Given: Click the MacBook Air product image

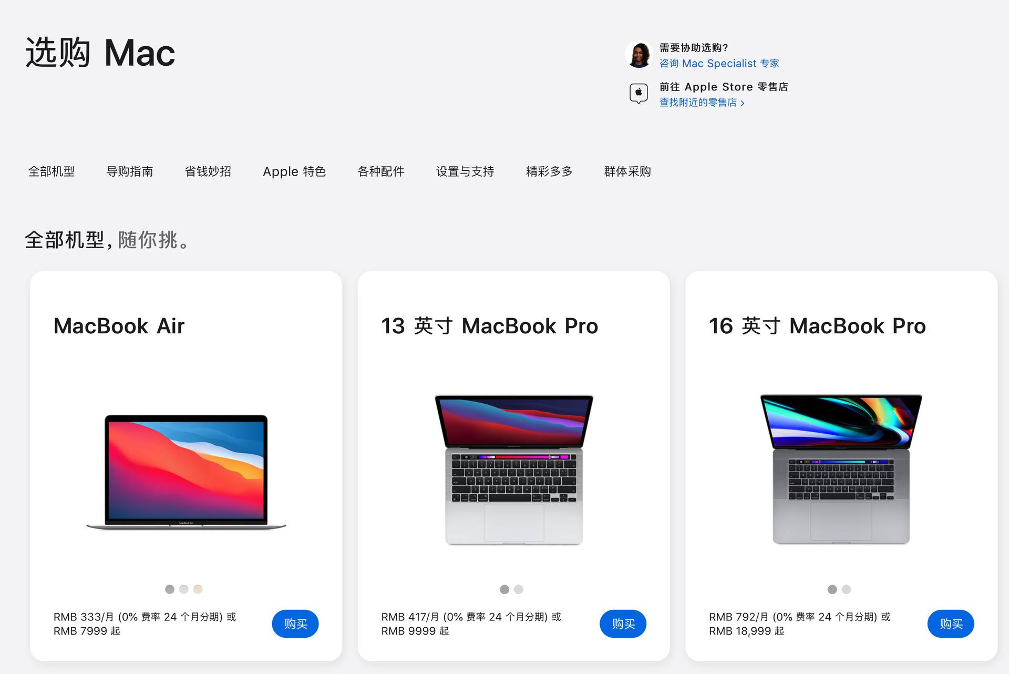Looking at the screenshot, I should [186, 472].
